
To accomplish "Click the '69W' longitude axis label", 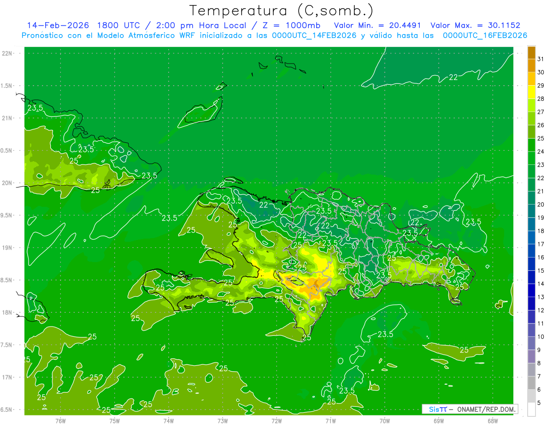I will click(438, 421).
